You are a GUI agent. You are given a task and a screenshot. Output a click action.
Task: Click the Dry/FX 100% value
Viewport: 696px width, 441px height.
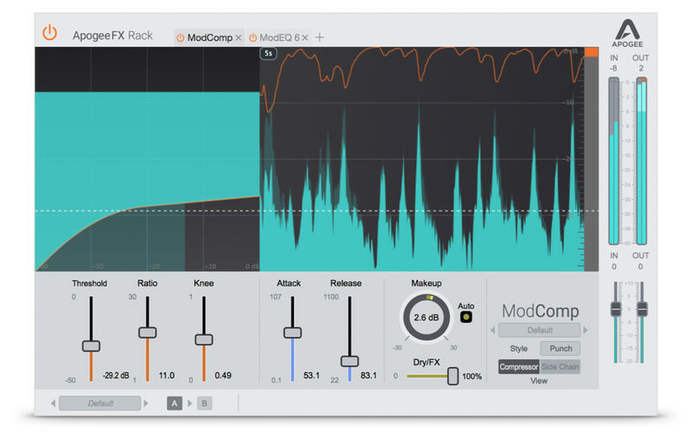(472, 377)
